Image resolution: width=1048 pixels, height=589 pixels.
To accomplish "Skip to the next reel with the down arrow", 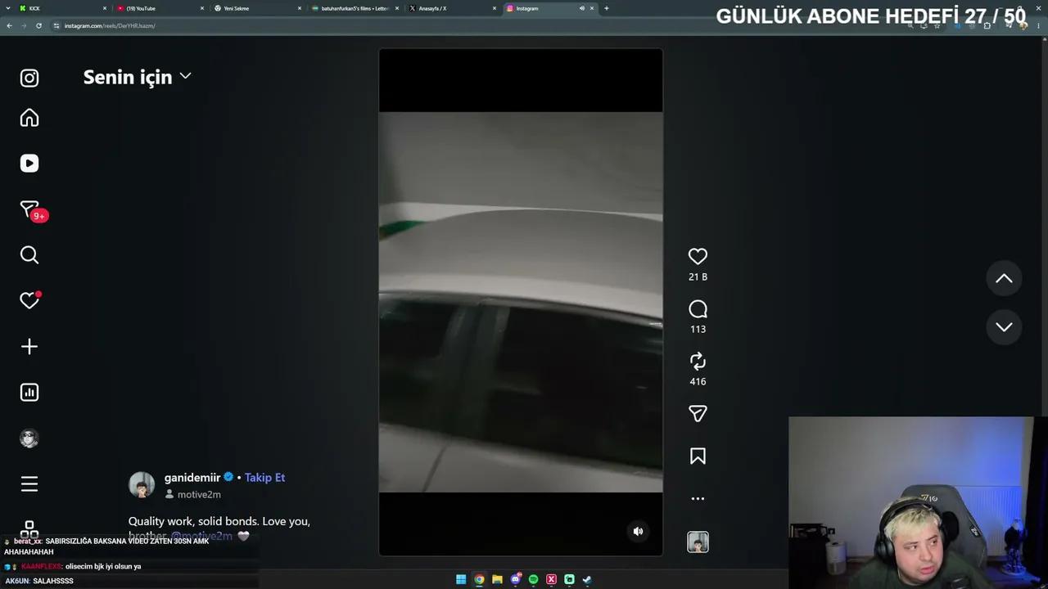I will [x=1004, y=327].
